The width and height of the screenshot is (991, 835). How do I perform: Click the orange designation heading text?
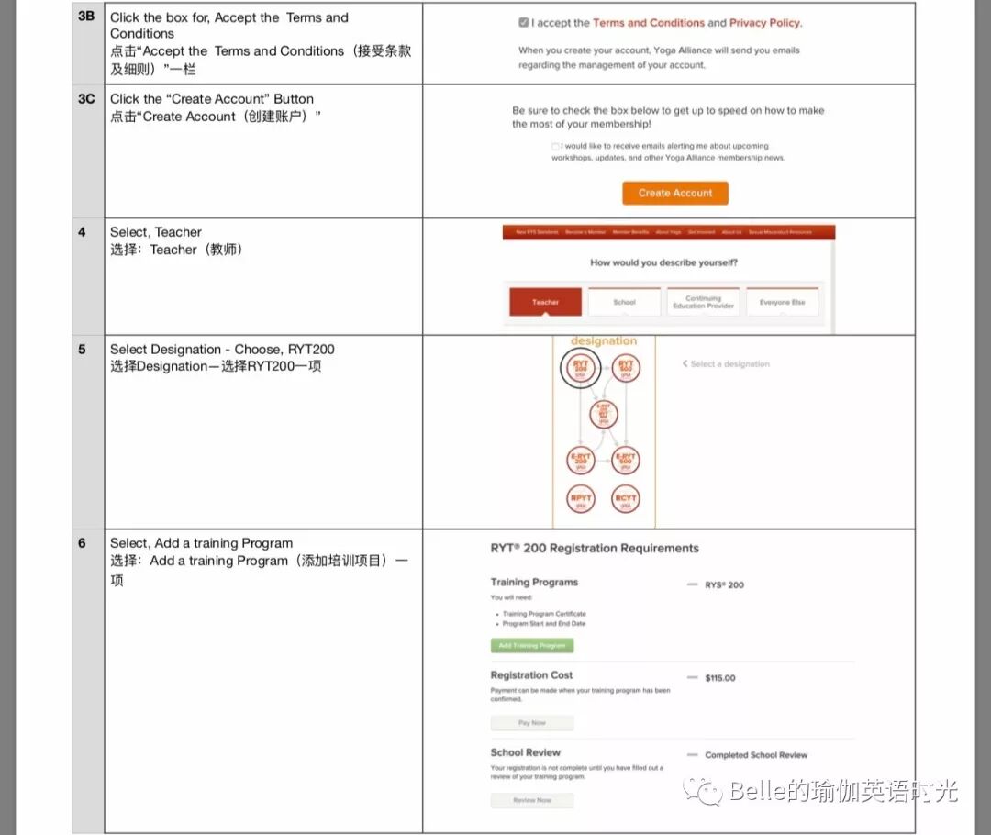pyautogui.click(x=604, y=340)
